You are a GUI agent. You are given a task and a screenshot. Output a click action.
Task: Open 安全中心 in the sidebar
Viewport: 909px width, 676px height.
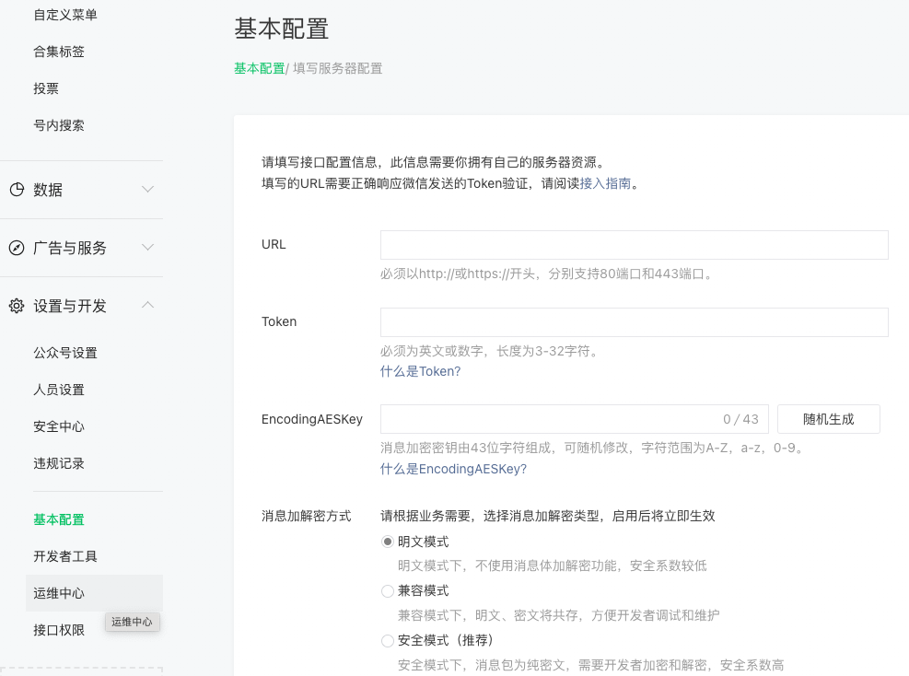pos(59,426)
